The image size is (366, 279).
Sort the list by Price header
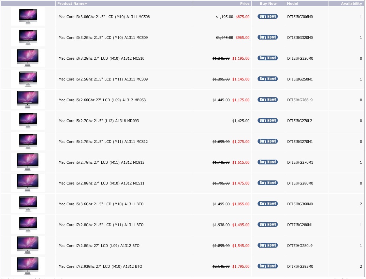[x=245, y=4]
